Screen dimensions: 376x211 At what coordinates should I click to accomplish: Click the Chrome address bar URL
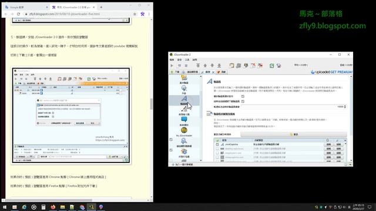click(64, 14)
